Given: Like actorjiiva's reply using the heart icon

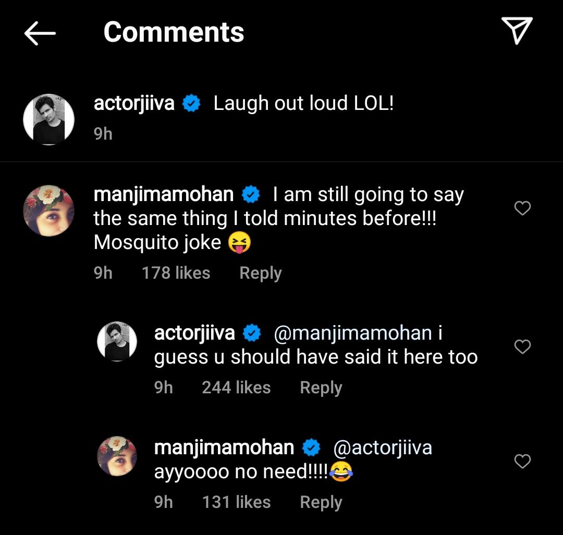Looking at the screenshot, I should tap(522, 346).
